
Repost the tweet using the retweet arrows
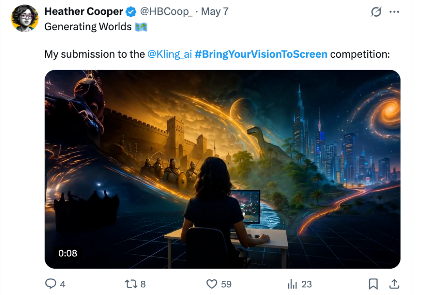pyautogui.click(x=131, y=284)
